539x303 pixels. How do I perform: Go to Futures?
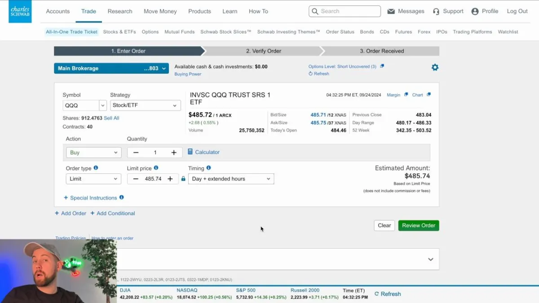[403, 32]
